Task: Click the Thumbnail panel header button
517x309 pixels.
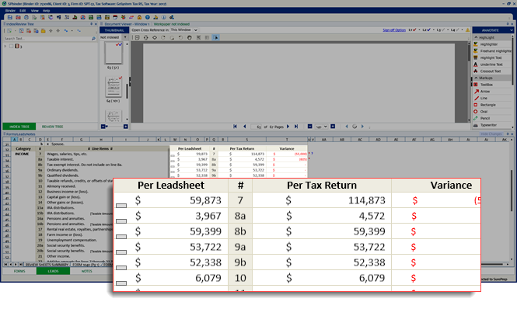Action: [x=114, y=30]
